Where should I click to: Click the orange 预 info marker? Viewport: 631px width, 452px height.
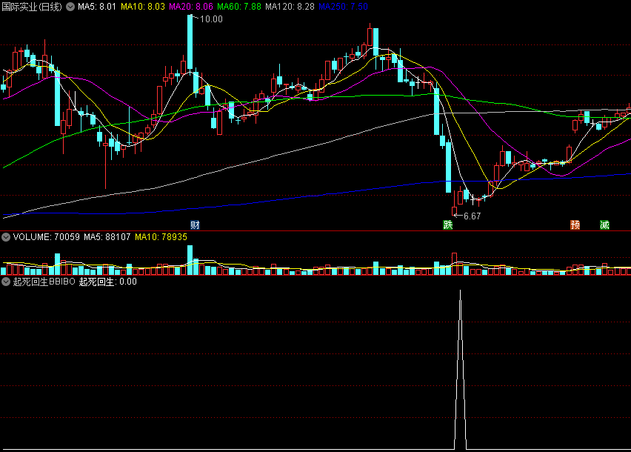(575, 225)
